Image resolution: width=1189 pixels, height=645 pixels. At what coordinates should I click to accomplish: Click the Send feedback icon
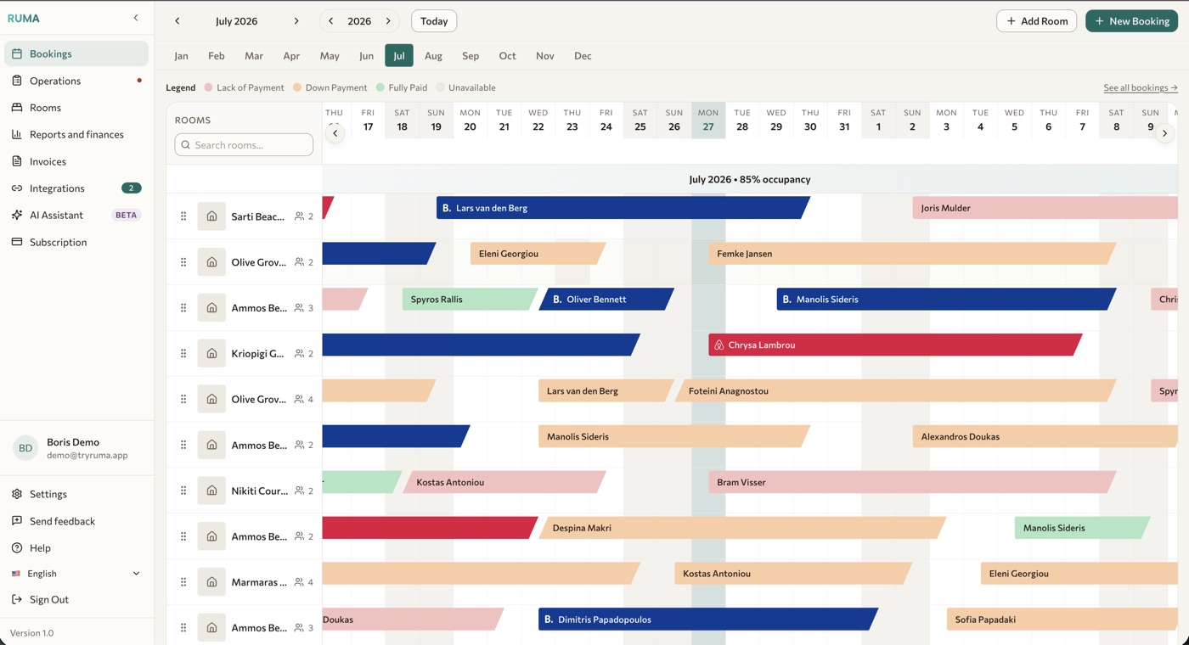point(17,521)
